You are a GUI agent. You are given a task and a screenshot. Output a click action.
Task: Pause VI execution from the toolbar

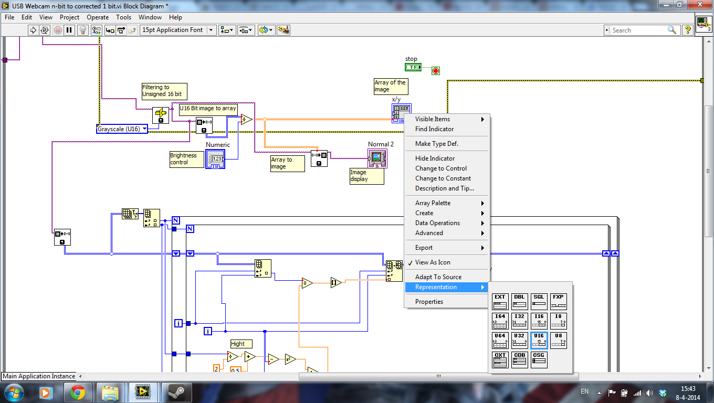(69, 30)
